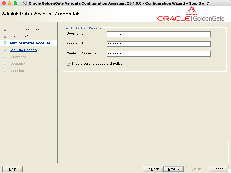This screenshot has height=173, width=231.
Task: Go to the Java Heap Sizes step
Action: (x=23, y=36)
